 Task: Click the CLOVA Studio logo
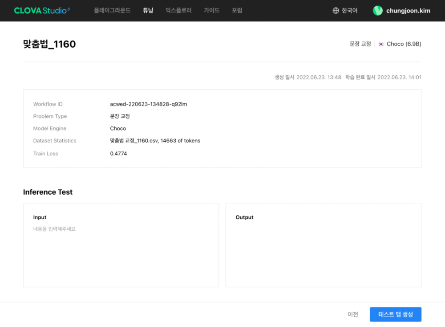pos(41,10)
